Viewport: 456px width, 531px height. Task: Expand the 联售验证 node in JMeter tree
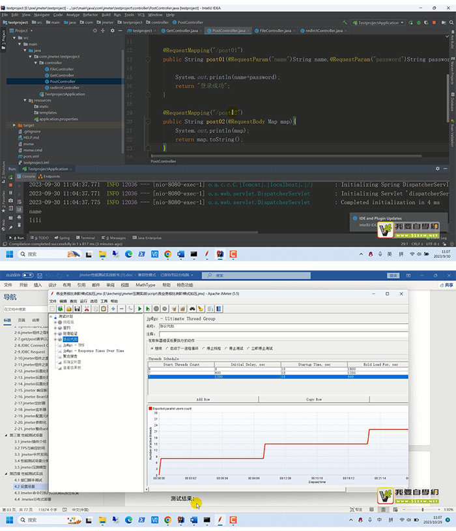point(55,334)
